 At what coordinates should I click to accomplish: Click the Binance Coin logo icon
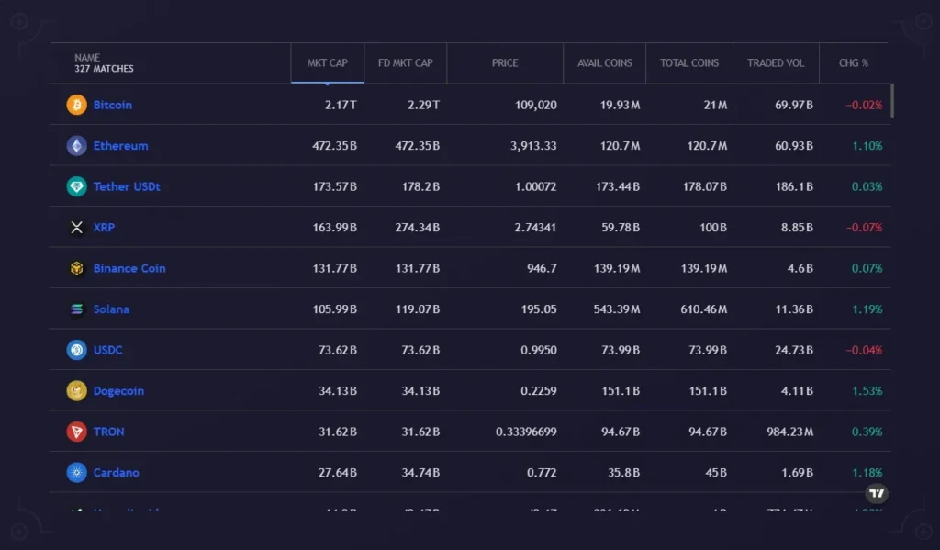[x=77, y=267]
